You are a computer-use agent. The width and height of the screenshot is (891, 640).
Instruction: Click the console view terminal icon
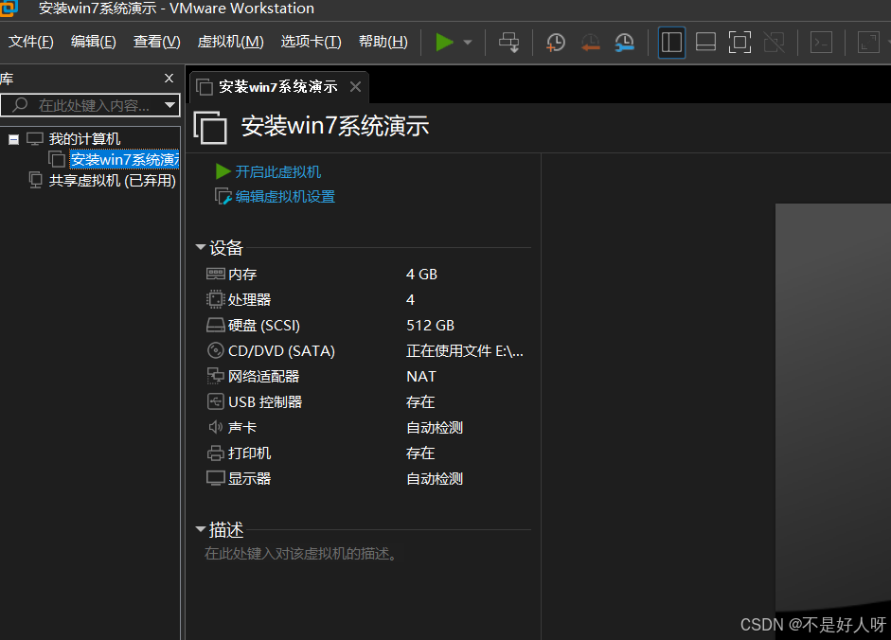point(821,42)
